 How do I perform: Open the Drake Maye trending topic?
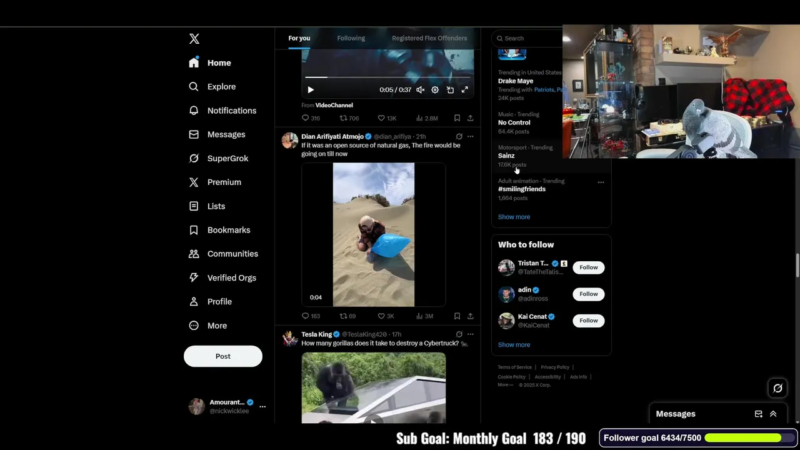516,81
